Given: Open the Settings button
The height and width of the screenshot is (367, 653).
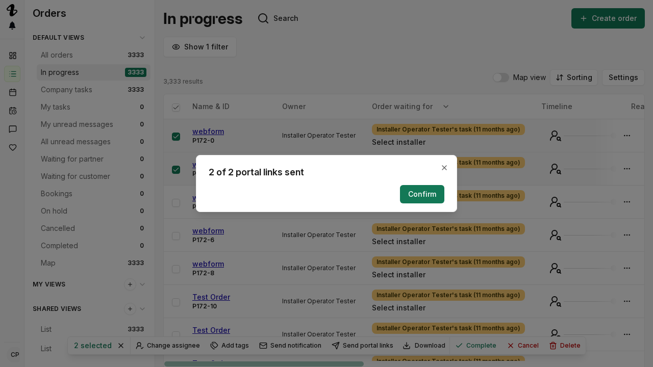Looking at the screenshot, I should [623, 77].
